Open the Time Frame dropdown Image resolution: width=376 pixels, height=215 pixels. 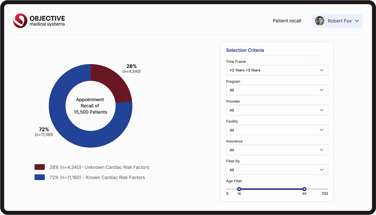click(x=277, y=70)
